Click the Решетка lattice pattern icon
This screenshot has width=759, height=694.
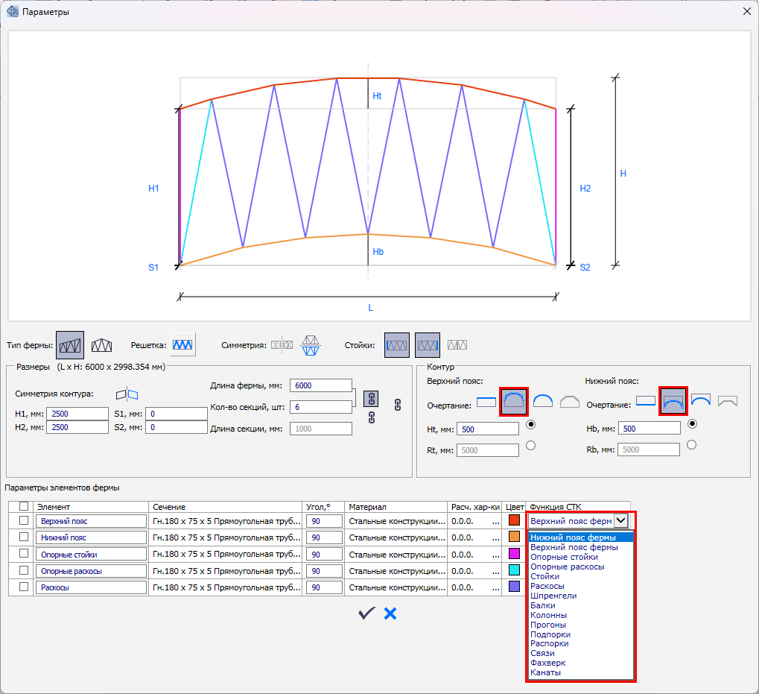182,345
